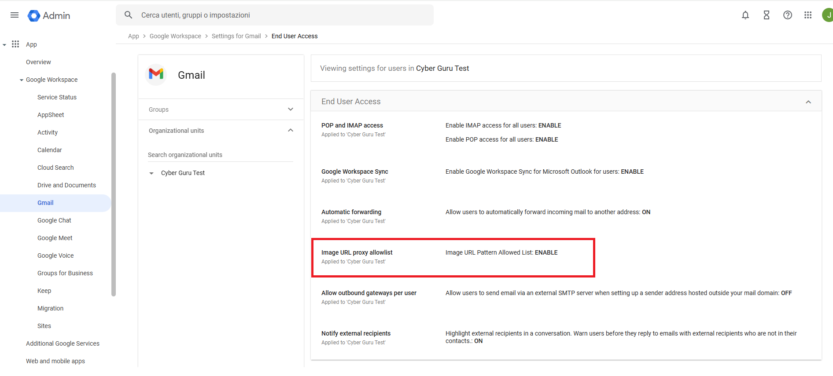Go to Google Workspace breadcrumb
833x376 pixels.
[x=175, y=36]
